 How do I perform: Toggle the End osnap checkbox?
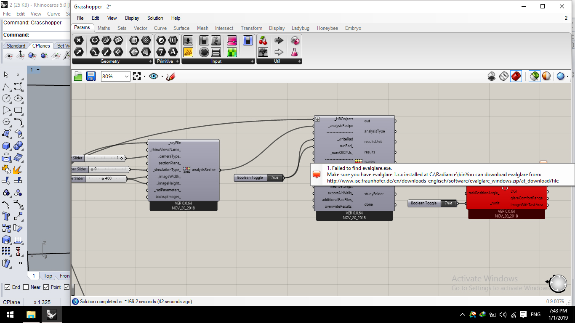click(x=7, y=287)
